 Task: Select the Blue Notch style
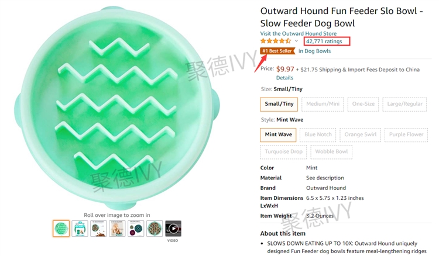[x=318, y=134]
